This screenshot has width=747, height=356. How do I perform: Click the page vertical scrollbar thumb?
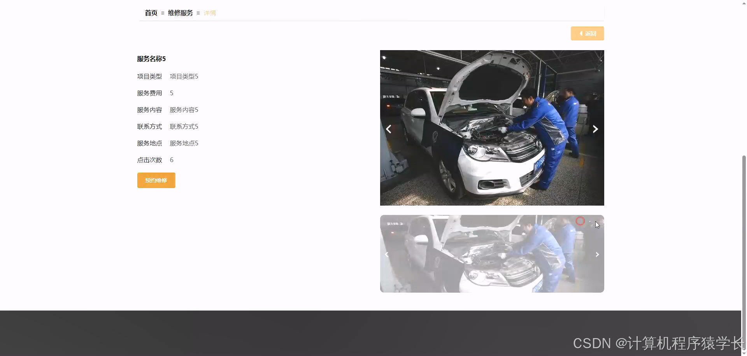(744, 253)
